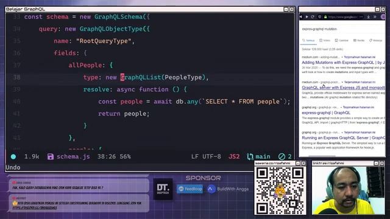
Task: Click the fields keyword on line 36
Action: (x=65, y=53)
